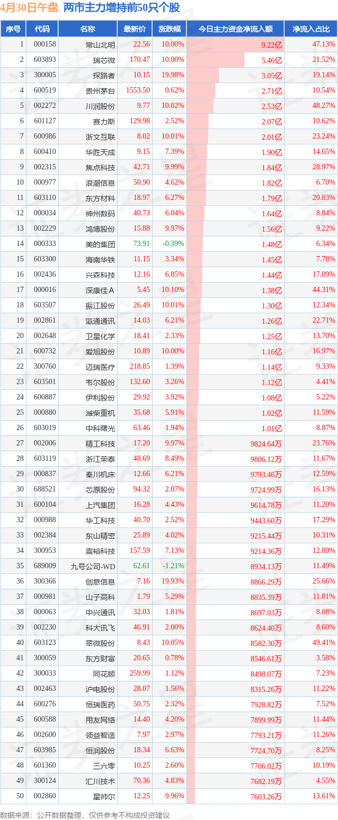Click the title 两市主力增持前50只个股
The height and width of the screenshot is (820, 338).
coord(121,8)
